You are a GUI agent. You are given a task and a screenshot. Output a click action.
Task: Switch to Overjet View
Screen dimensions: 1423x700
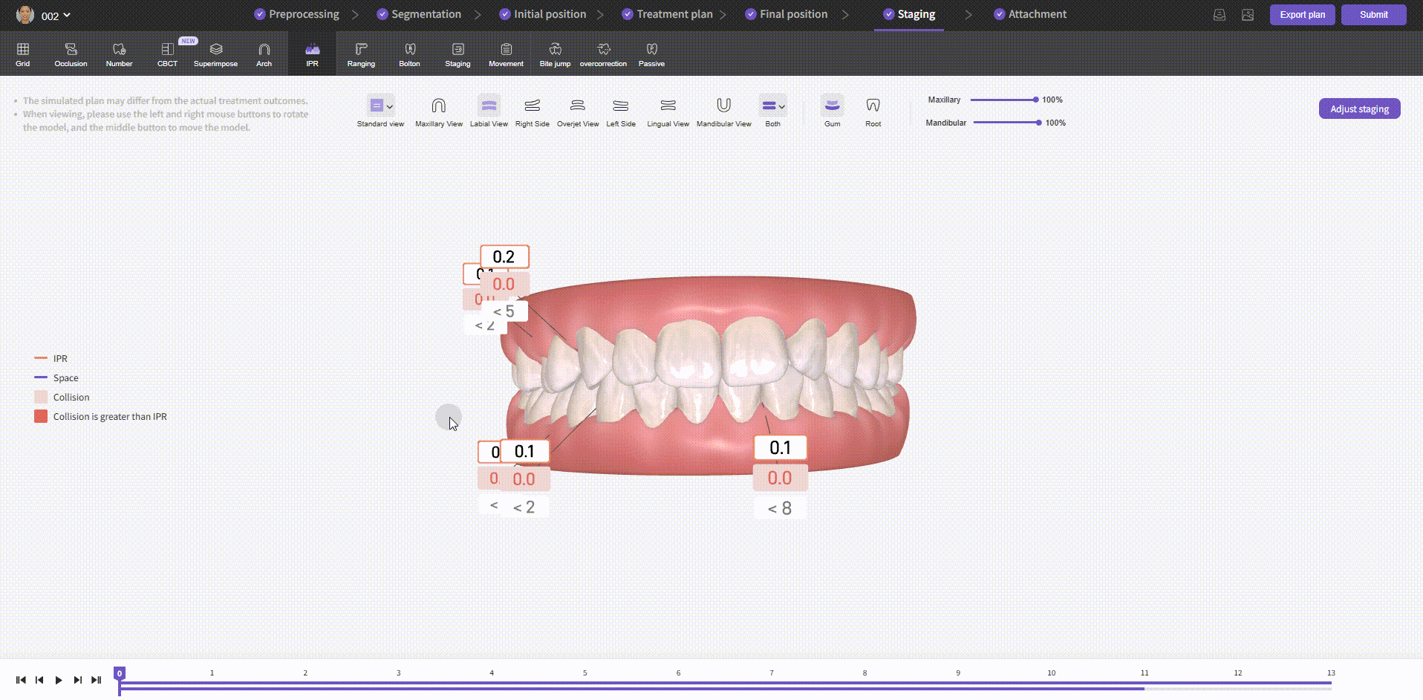(x=578, y=111)
